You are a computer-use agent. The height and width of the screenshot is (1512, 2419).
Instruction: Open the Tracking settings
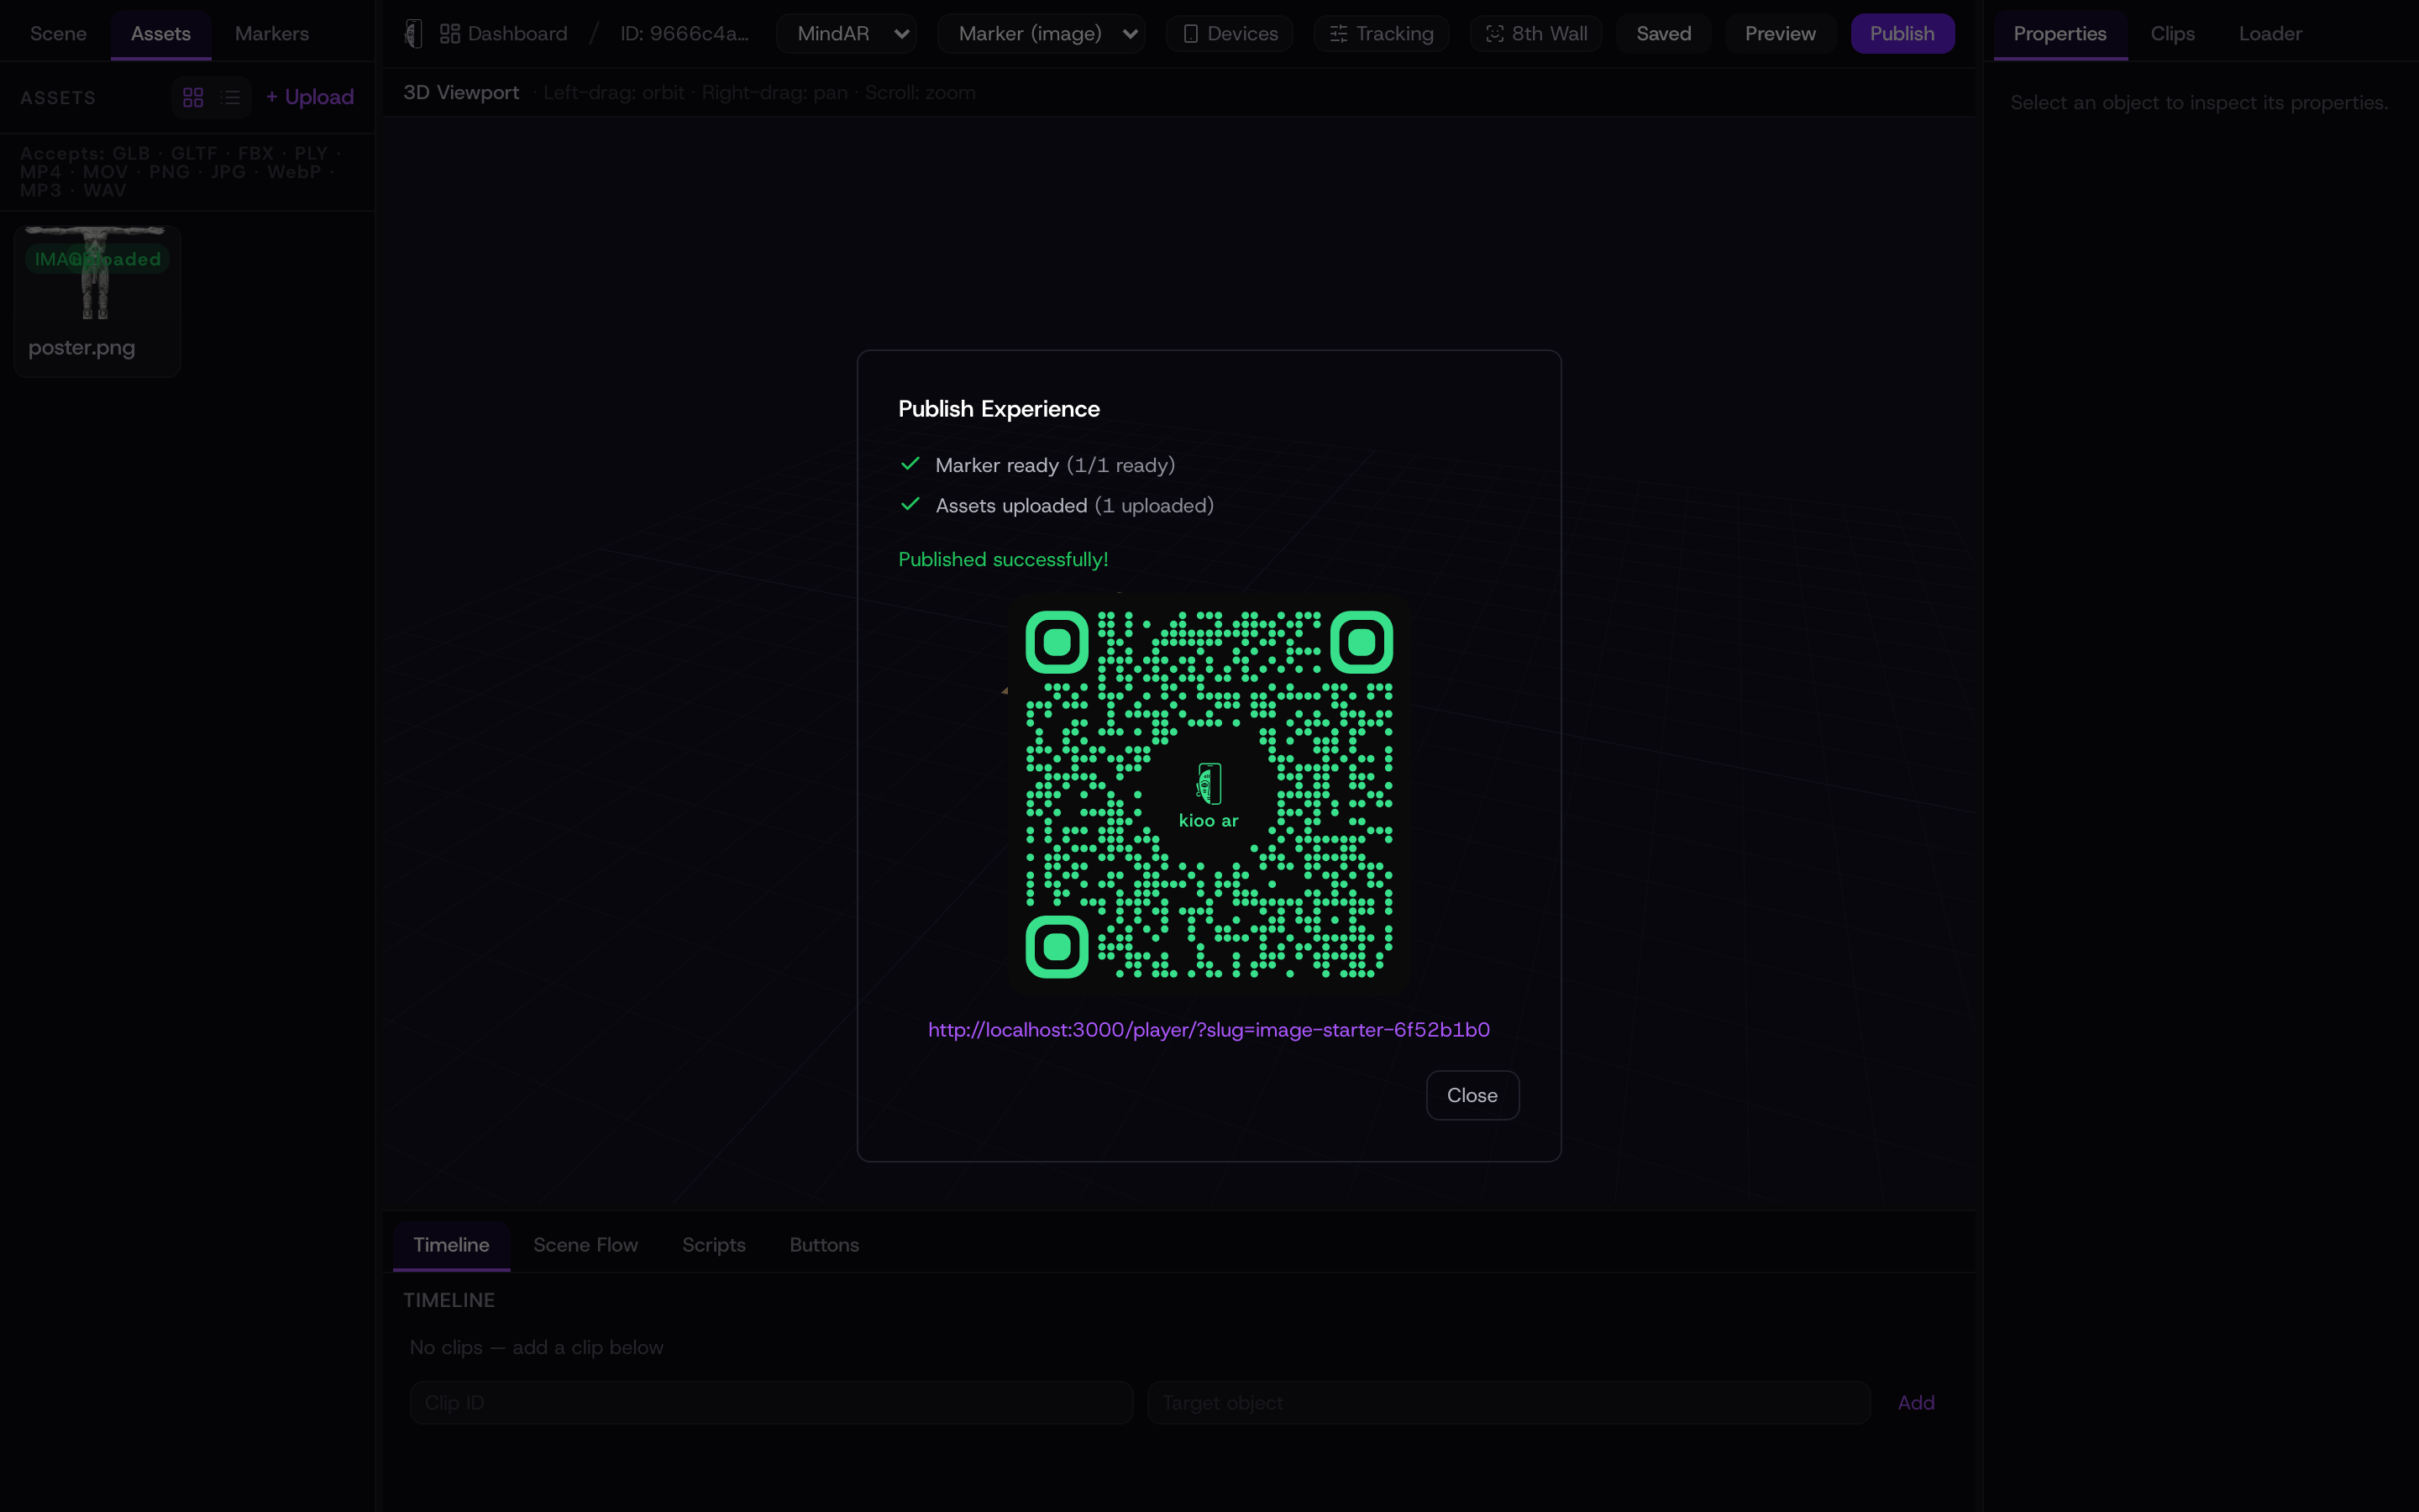pos(1382,34)
